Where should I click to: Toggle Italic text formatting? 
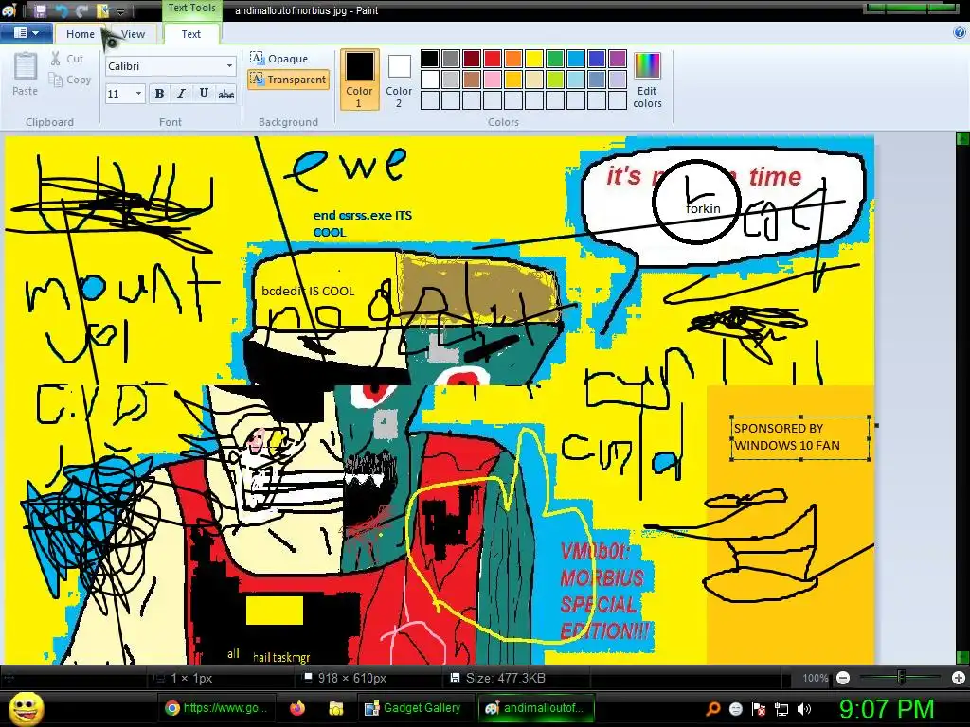[181, 94]
